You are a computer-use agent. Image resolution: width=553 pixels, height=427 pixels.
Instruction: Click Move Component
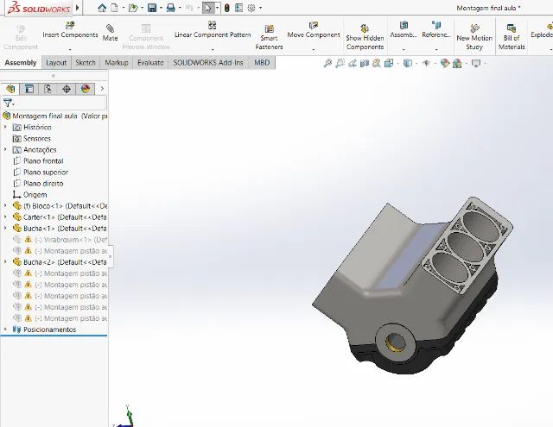tap(314, 30)
